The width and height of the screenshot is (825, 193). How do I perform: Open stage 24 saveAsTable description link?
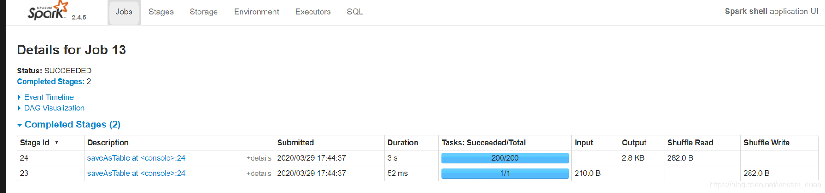click(136, 158)
